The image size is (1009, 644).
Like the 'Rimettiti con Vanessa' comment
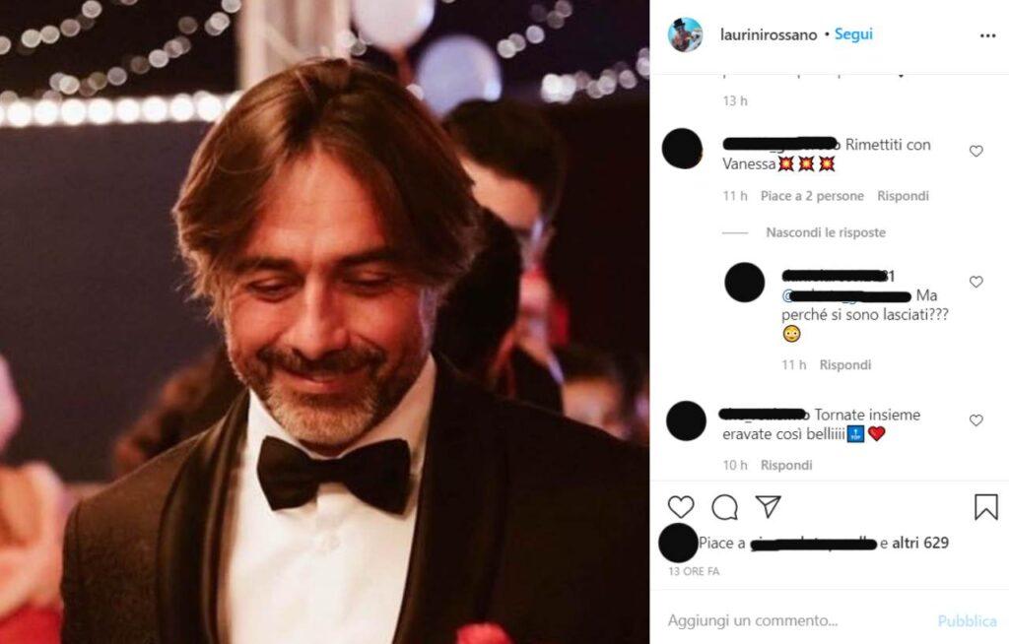(x=976, y=152)
